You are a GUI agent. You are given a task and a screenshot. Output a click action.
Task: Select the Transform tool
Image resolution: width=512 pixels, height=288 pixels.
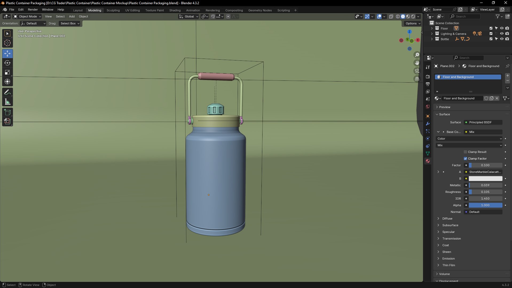coord(7,82)
